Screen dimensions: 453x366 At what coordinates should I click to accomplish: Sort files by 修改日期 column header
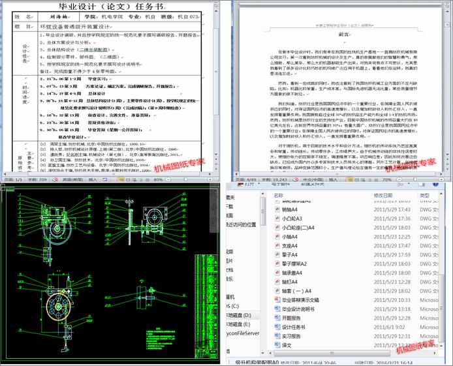coord(383,196)
